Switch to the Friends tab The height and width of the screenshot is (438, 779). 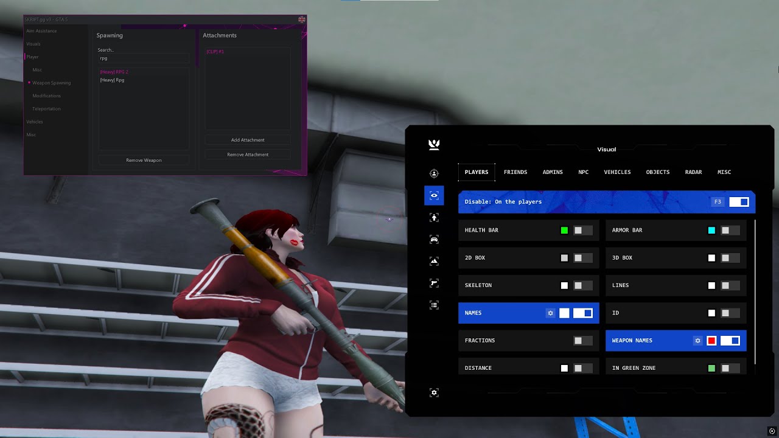[x=515, y=172]
